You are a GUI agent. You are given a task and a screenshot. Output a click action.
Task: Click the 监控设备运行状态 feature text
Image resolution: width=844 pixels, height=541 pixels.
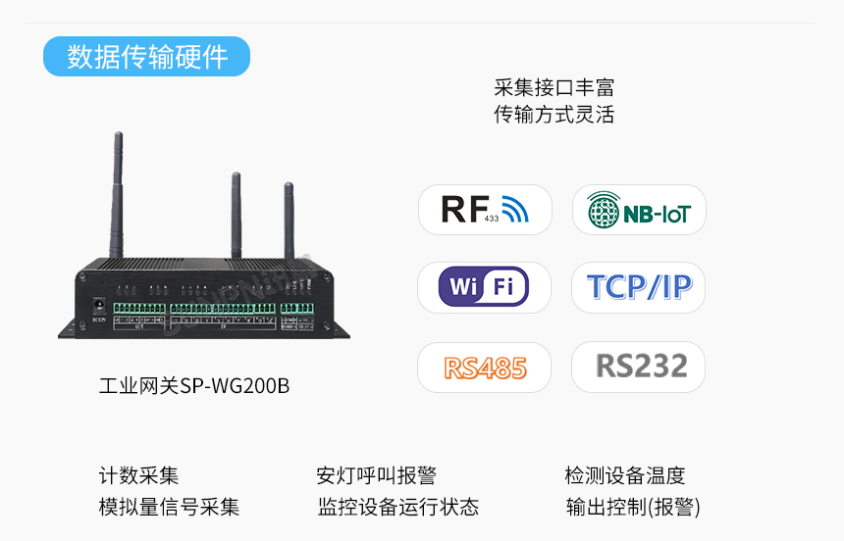click(397, 507)
